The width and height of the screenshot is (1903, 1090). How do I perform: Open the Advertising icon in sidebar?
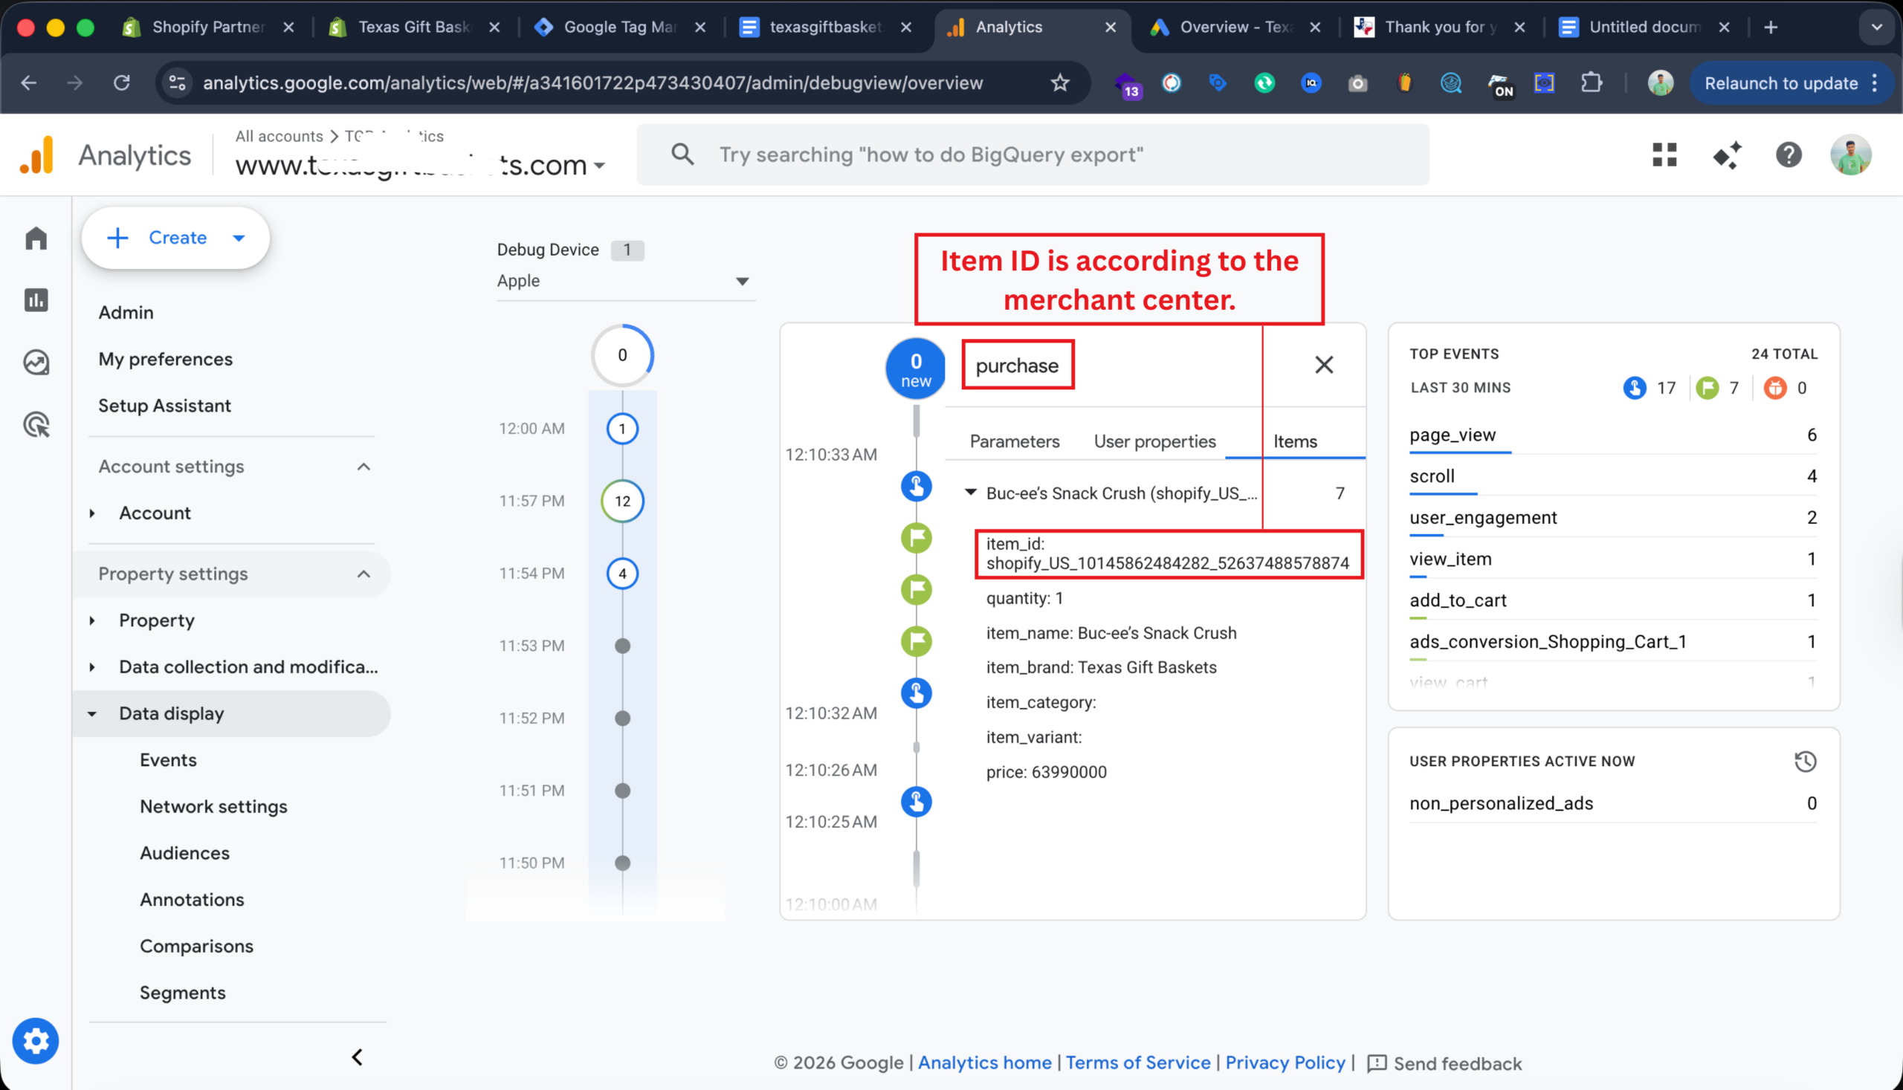[x=36, y=424]
